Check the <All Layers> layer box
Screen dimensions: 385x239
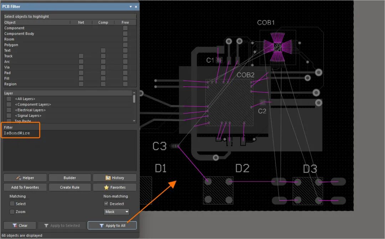coord(9,99)
